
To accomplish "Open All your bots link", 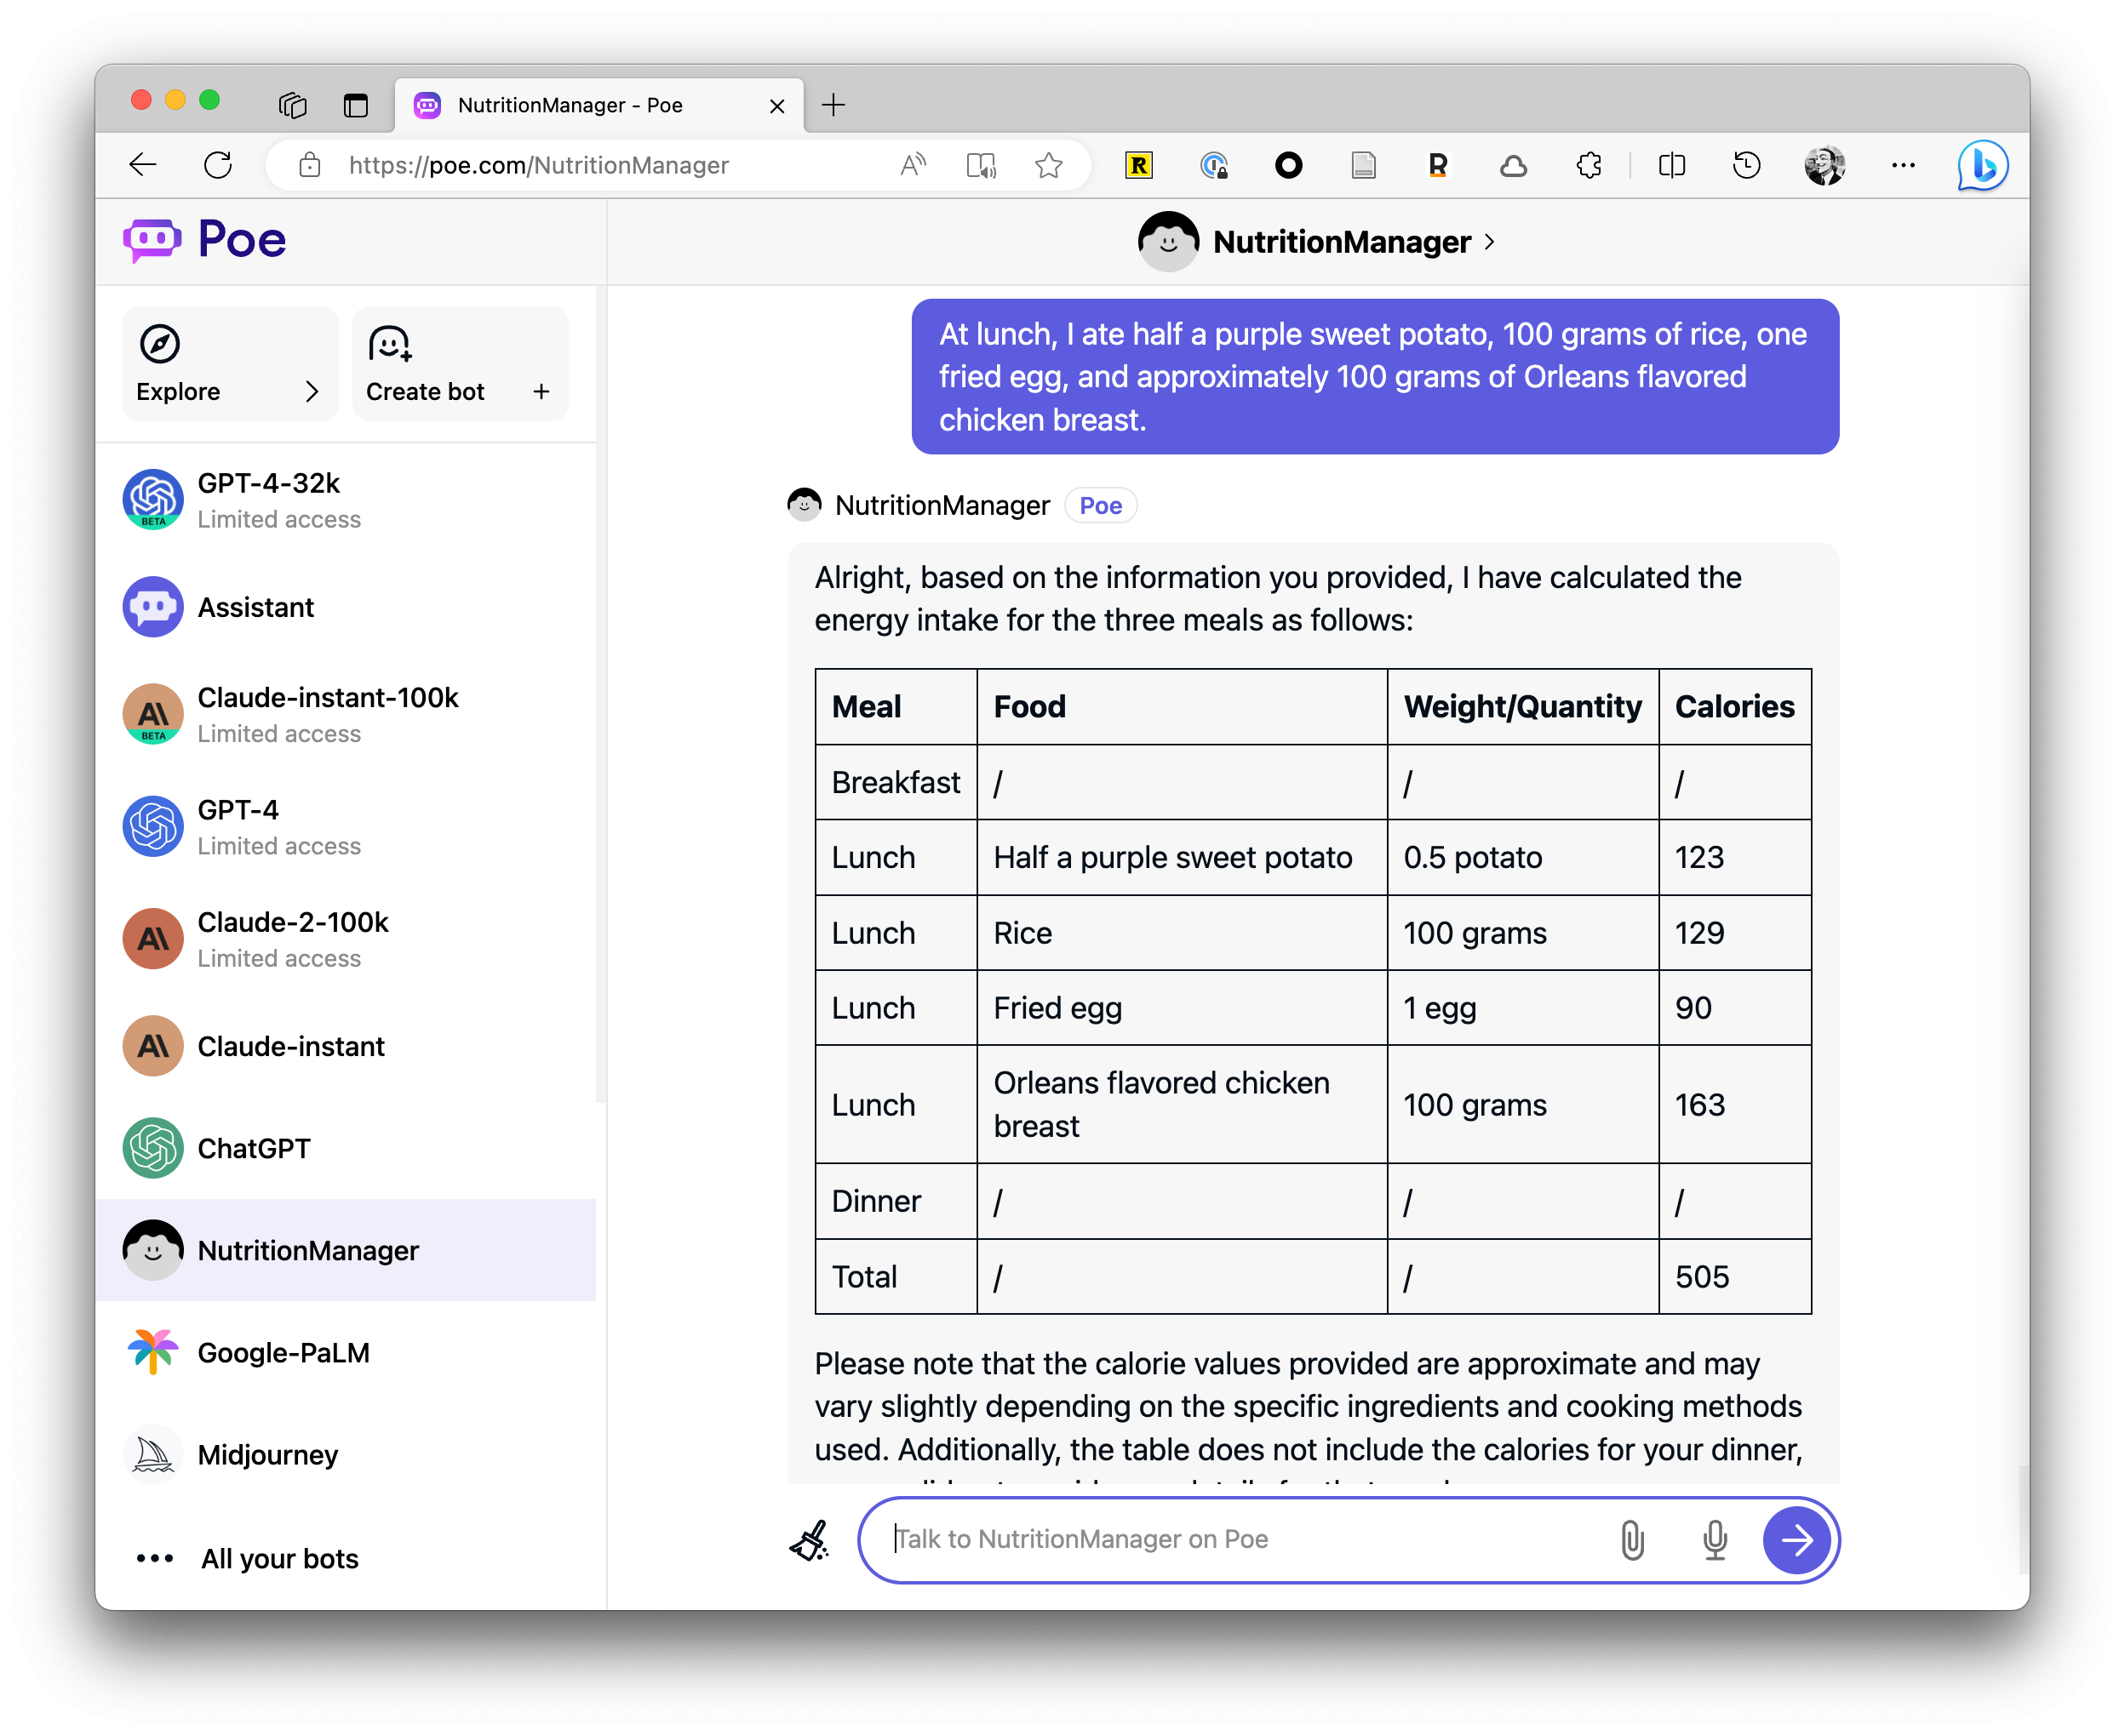I will 279,1558.
